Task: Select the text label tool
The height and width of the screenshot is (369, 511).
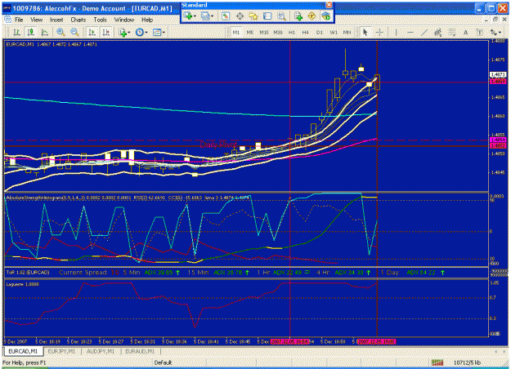Action: (x=480, y=32)
